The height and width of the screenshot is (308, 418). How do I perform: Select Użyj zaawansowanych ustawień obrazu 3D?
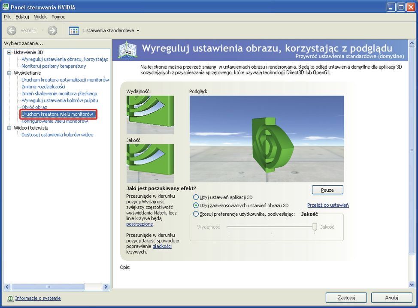(196, 205)
